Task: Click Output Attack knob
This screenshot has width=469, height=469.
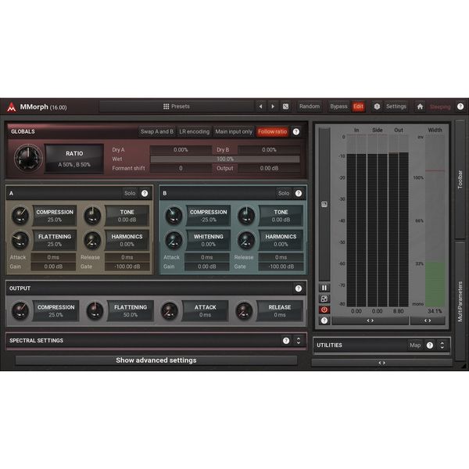Action: [x=170, y=311]
